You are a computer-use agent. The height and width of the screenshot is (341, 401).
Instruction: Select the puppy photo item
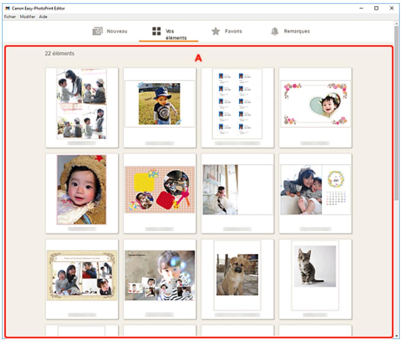238,279
